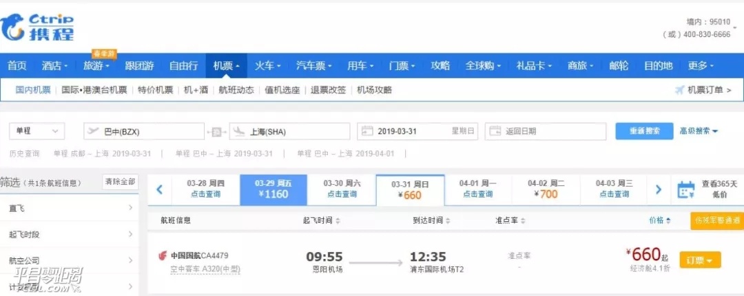Click departure date field 2019-03-31

point(417,131)
